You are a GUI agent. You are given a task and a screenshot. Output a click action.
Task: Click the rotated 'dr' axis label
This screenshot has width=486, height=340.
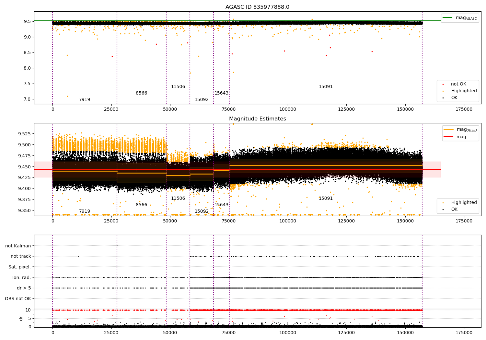21,318
